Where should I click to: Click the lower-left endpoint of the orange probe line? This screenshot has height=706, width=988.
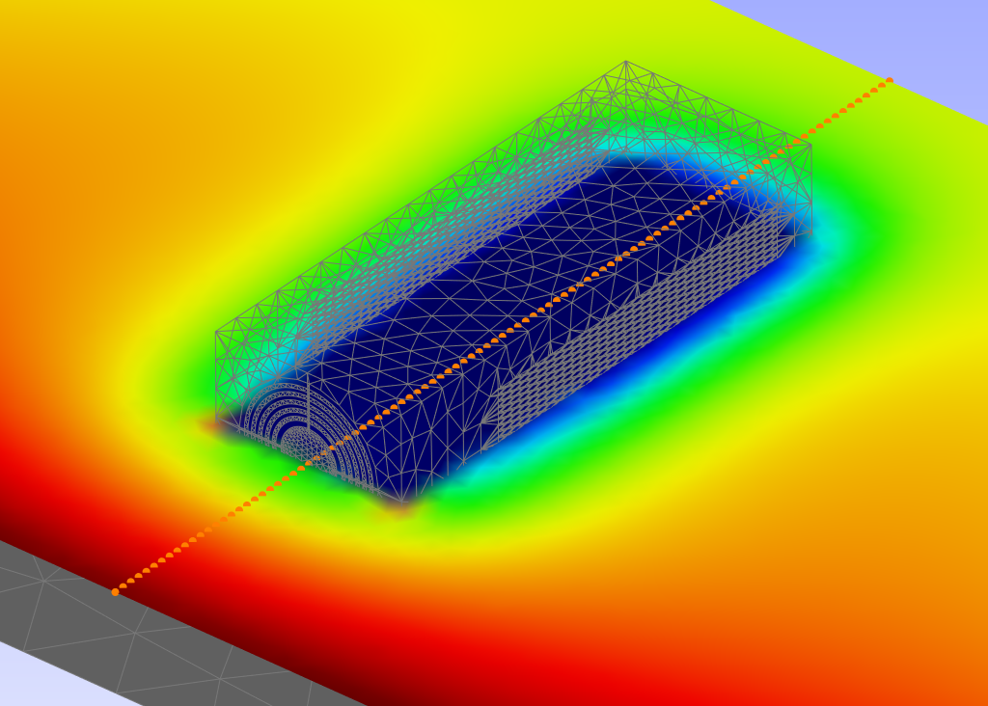(x=115, y=591)
